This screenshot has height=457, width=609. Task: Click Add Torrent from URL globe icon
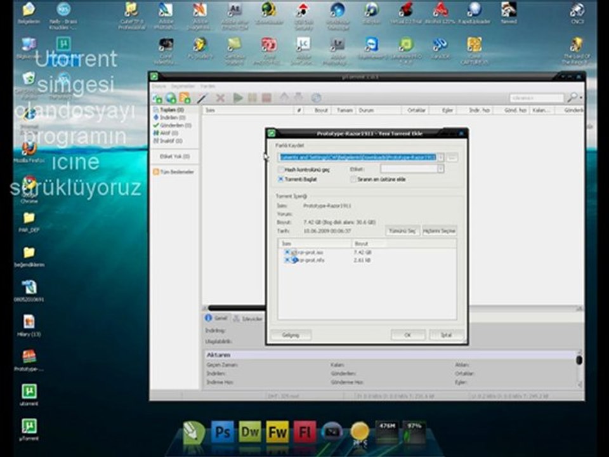[x=171, y=98]
